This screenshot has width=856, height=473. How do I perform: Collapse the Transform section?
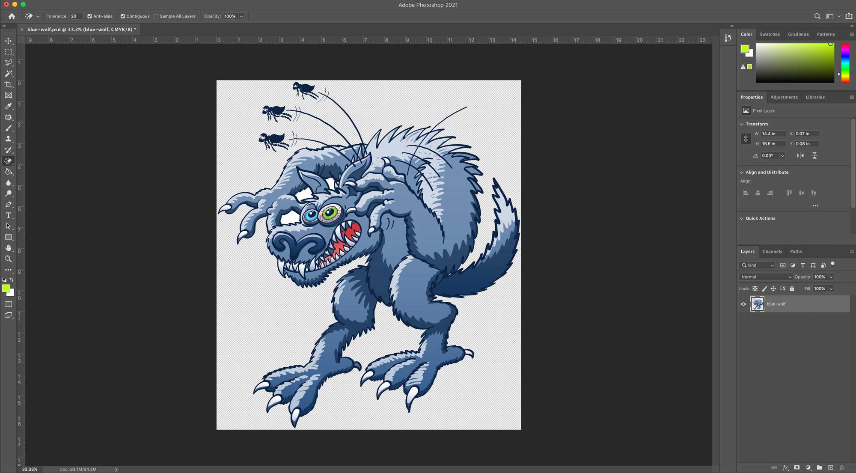pyautogui.click(x=742, y=124)
